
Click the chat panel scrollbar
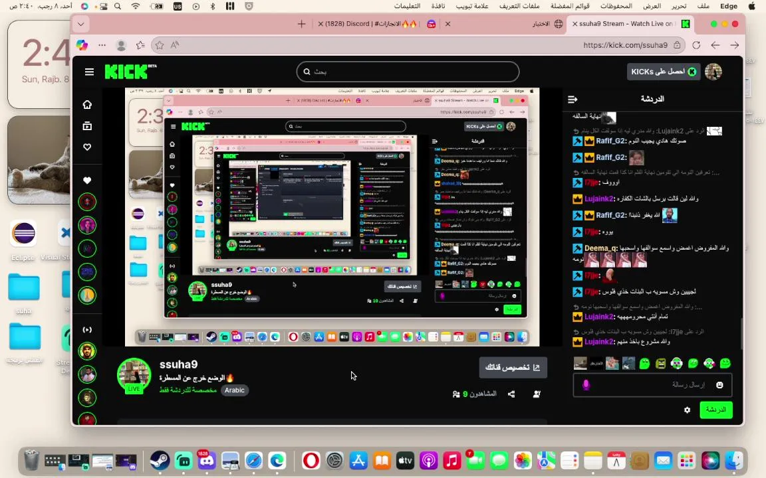[x=741, y=334]
